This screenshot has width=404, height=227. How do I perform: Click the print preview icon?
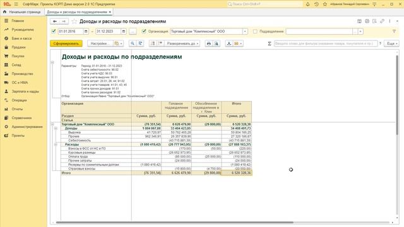click(x=217, y=44)
